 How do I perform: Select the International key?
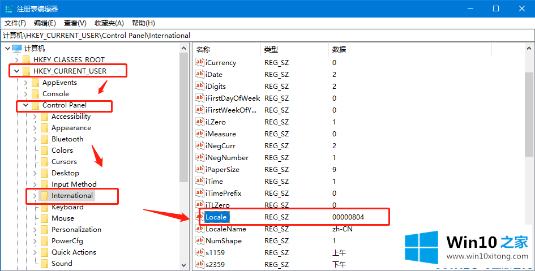tap(72, 196)
